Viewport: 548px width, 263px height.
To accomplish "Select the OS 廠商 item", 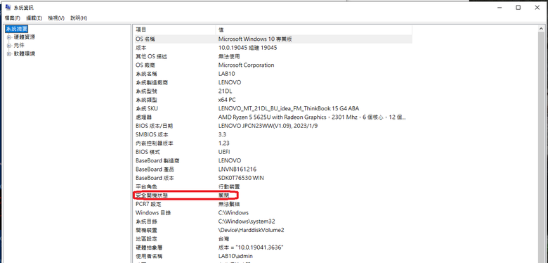I will pos(145,65).
